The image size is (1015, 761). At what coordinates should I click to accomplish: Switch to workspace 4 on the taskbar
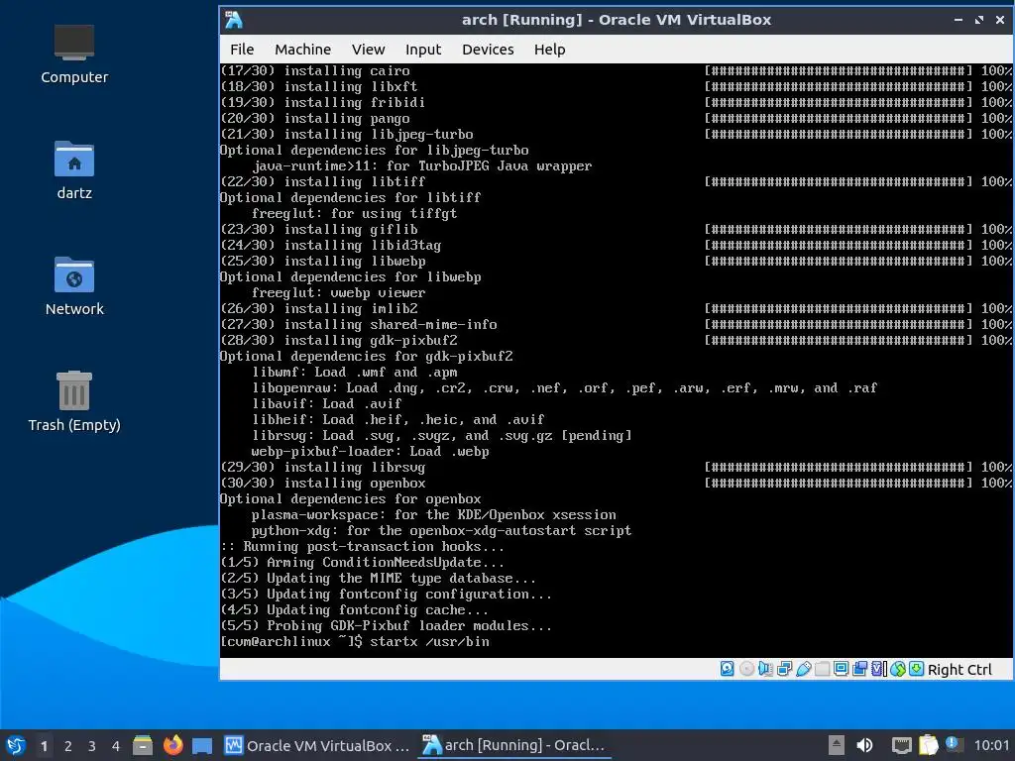tap(116, 745)
